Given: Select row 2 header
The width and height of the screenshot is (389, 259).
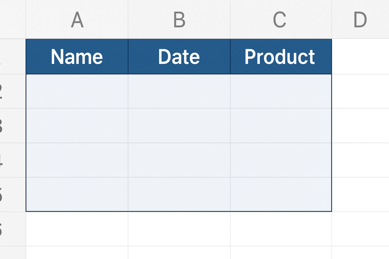Looking at the screenshot, I should pyautogui.click(x=13, y=91).
